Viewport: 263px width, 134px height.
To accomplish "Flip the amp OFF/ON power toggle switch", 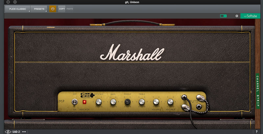I will [75, 102].
